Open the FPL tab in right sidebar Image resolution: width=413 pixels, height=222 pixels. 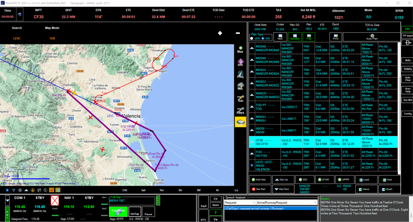(408, 29)
